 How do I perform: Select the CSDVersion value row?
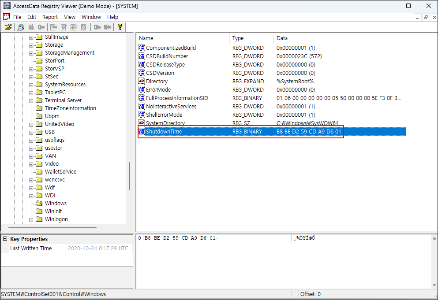point(272,73)
